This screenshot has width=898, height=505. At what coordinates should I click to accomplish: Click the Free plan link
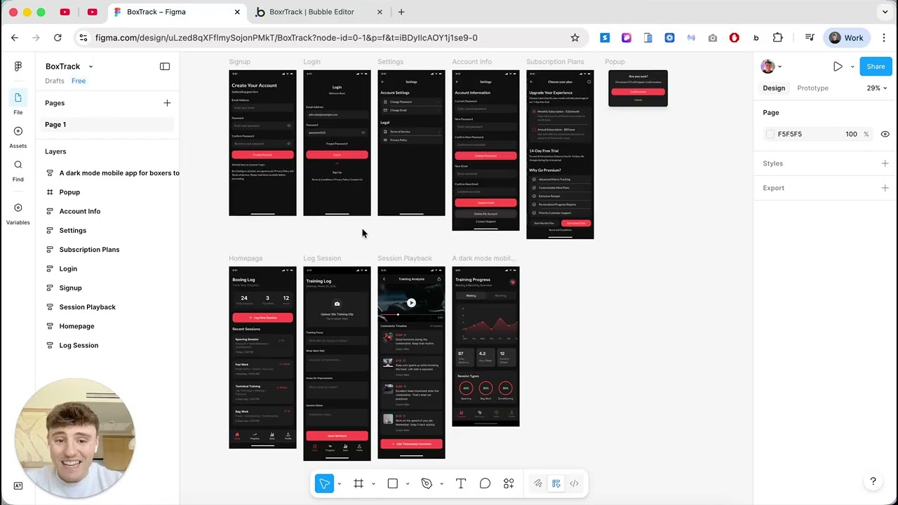(79, 81)
